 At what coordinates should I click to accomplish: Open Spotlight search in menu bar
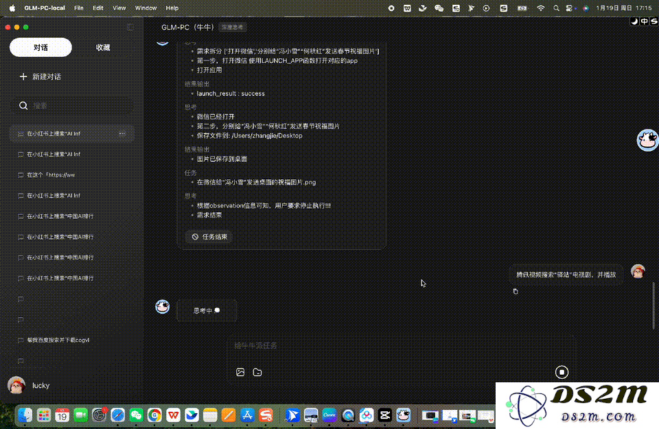[556, 8]
